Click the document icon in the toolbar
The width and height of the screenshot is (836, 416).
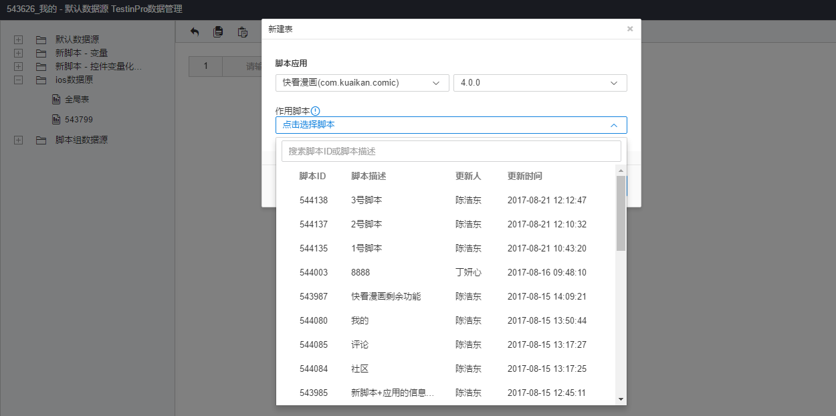pyautogui.click(x=218, y=31)
